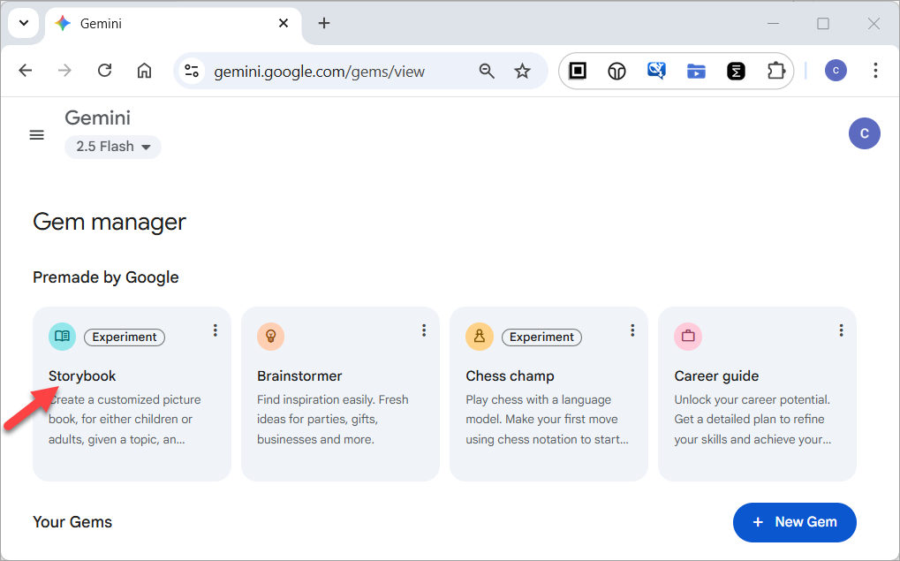Open more options for Career guide gem

coord(841,330)
